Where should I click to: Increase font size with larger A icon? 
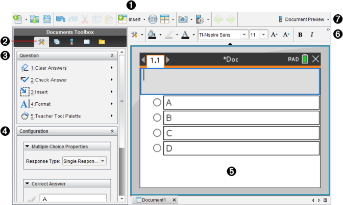point(274,35)
